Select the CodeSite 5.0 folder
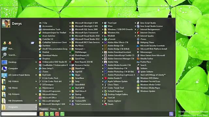 point(48,39)
